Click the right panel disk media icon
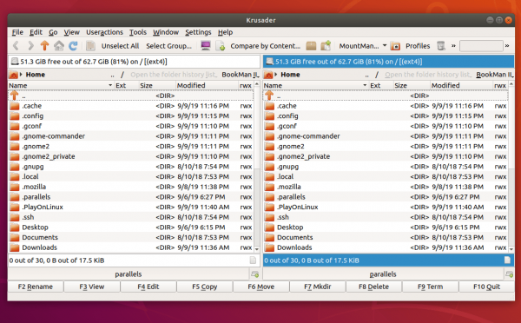The image size is (521, 323). tap(270, 62)
